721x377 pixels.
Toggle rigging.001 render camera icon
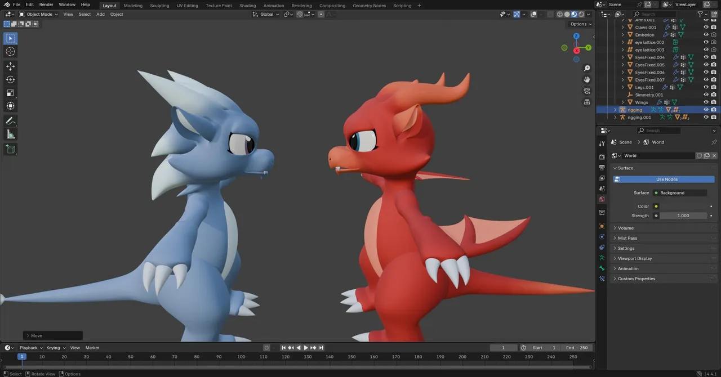point(714,117)
